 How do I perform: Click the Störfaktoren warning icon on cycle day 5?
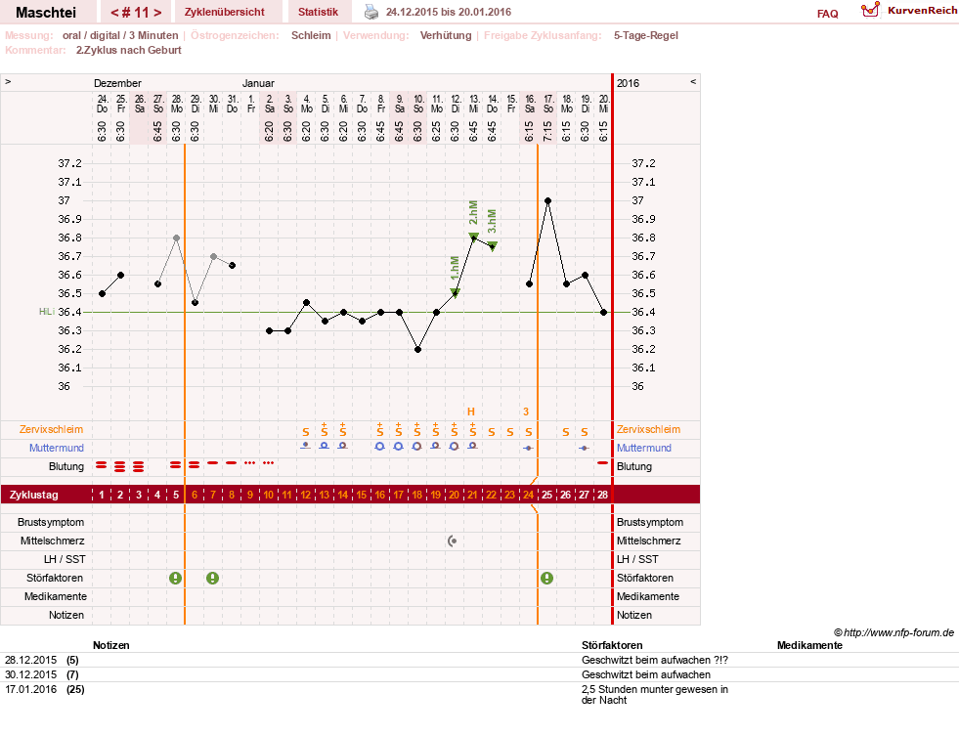176,578
